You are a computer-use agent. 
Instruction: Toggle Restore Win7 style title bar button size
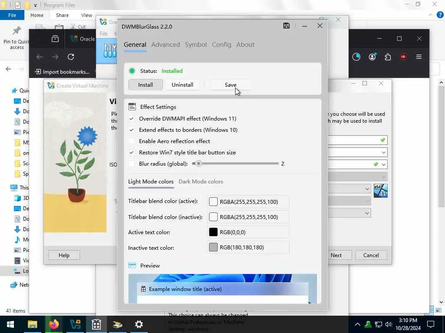pos(131,152)
